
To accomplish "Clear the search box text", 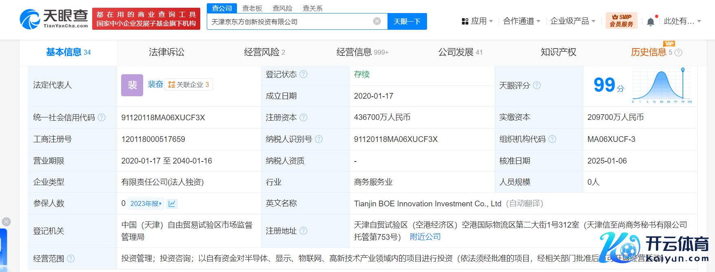I will pos(377,21).
